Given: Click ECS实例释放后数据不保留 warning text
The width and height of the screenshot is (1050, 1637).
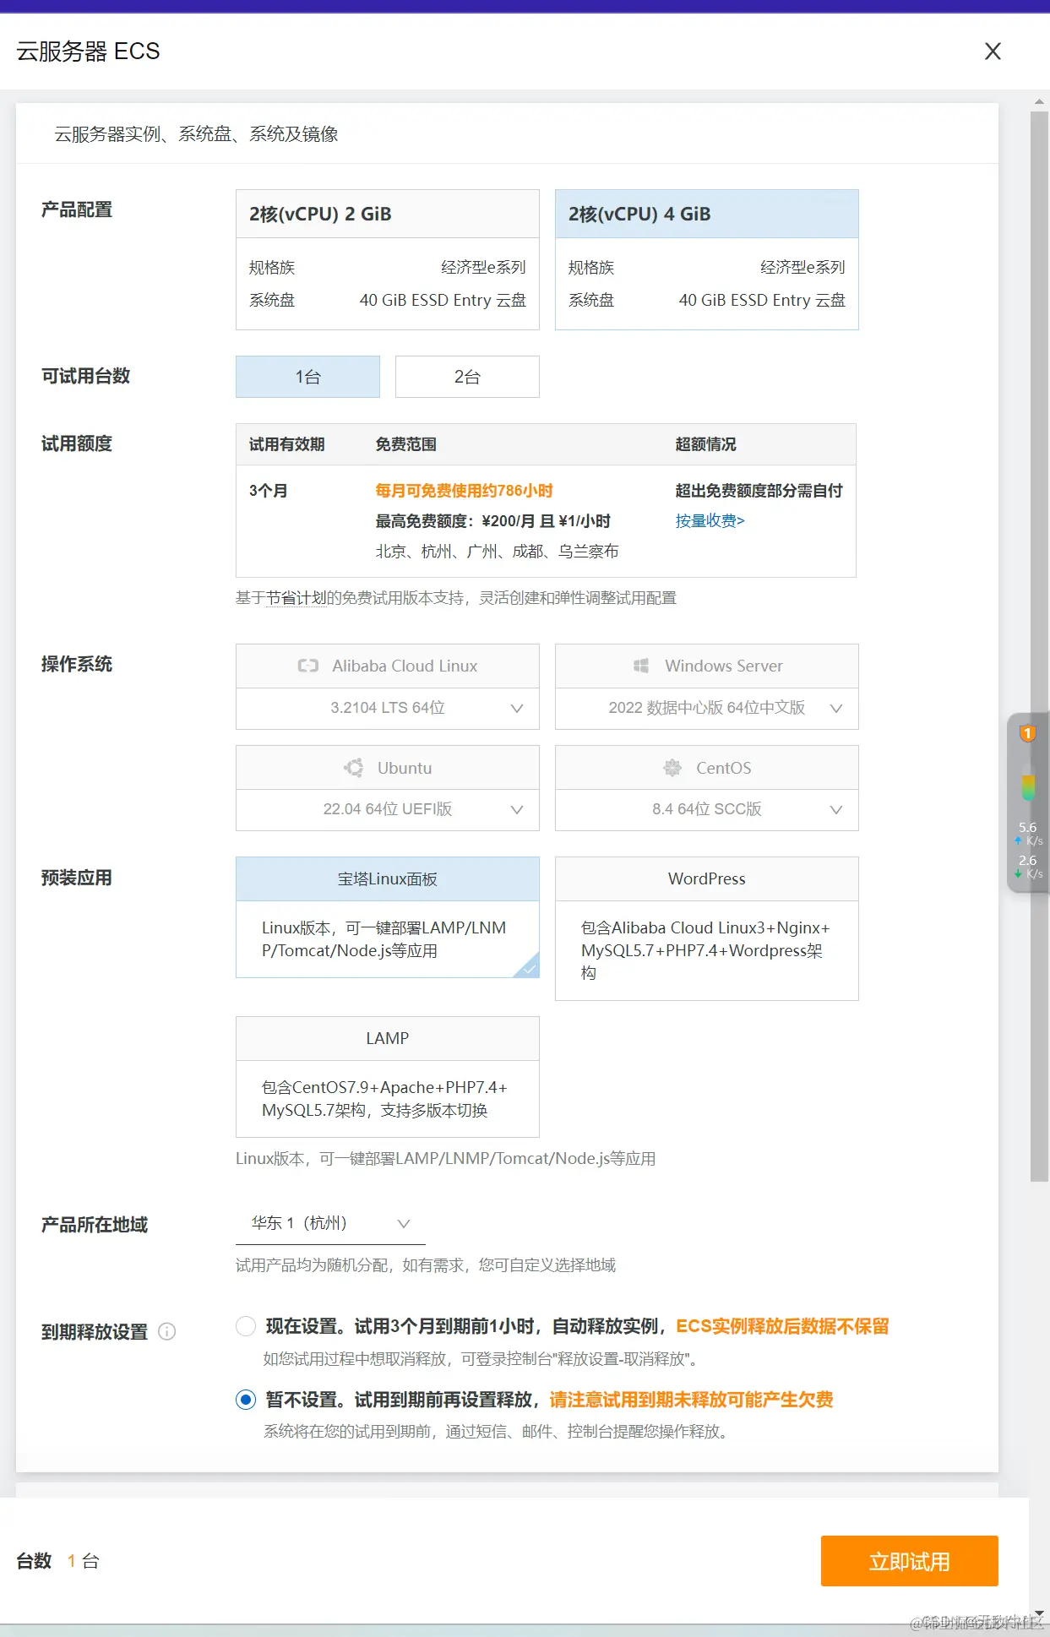Looking at the screenshot, I should pos(782,1326).
